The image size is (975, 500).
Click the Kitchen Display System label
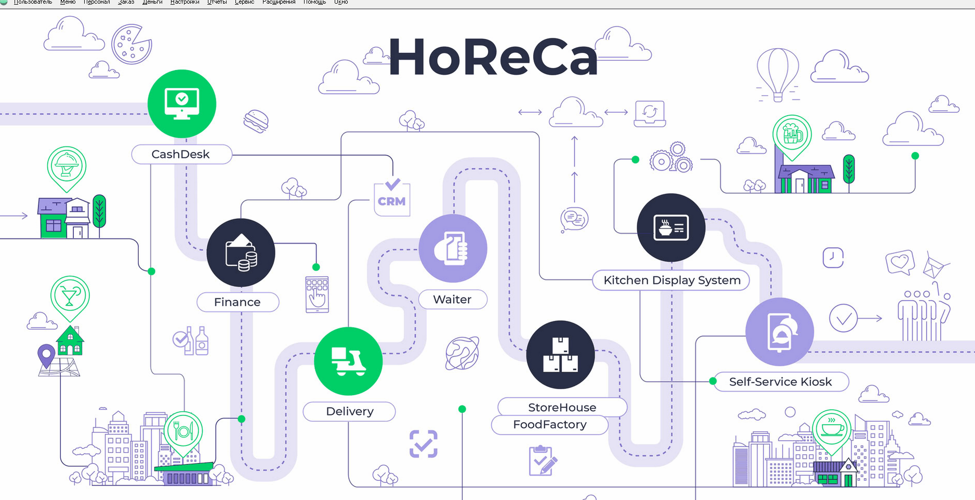point(671,280)
